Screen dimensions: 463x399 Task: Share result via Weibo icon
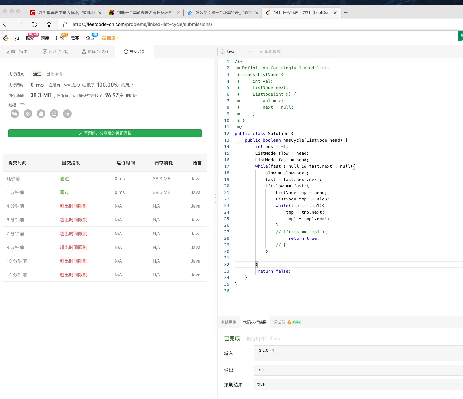pos(28,114)
